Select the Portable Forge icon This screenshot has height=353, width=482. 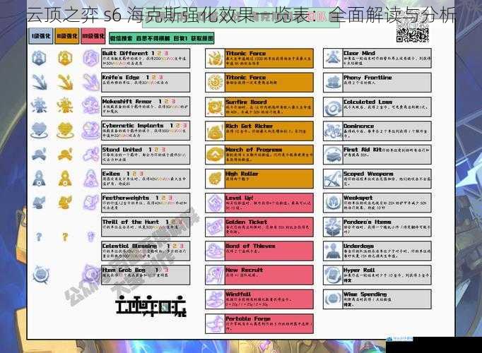click(x=215, y=323)
